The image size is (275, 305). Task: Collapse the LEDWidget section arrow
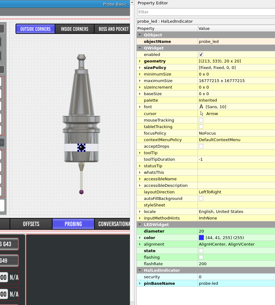tap(140, 224)
